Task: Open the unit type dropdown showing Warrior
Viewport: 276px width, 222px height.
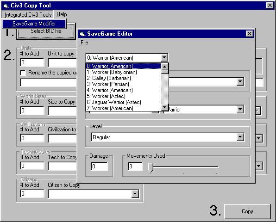Action: click(240, 109)
